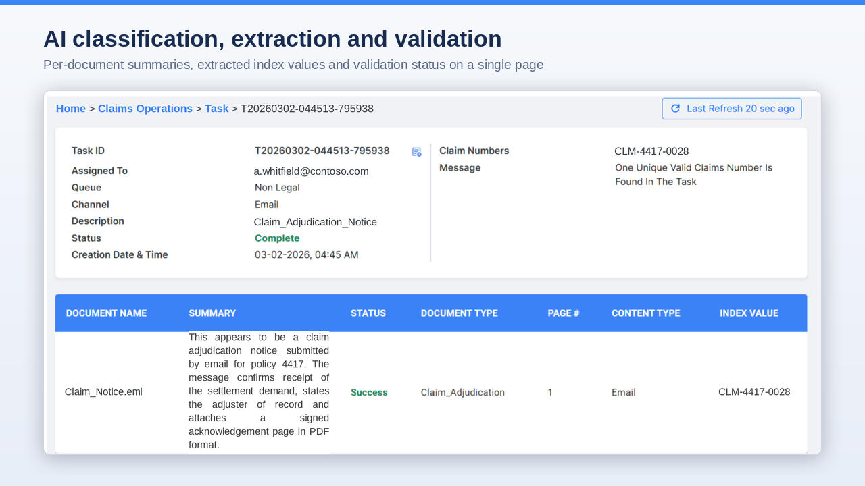Viewport: 865px width, 486px height.
Task: Click the refresh arrow icon
Action: point(675,108)
